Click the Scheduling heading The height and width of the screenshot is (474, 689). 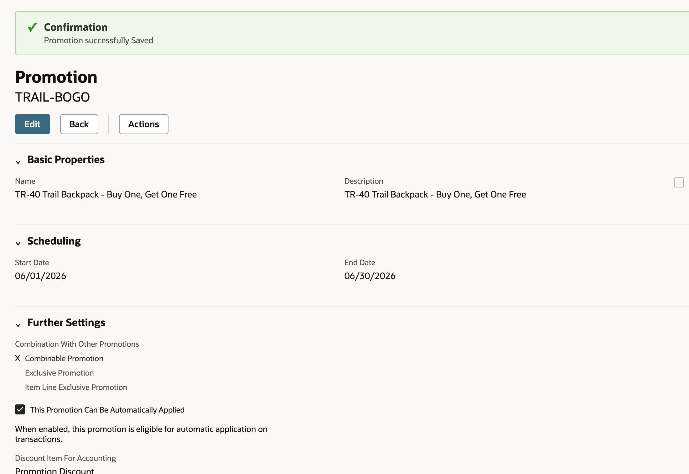pos(54,241)
